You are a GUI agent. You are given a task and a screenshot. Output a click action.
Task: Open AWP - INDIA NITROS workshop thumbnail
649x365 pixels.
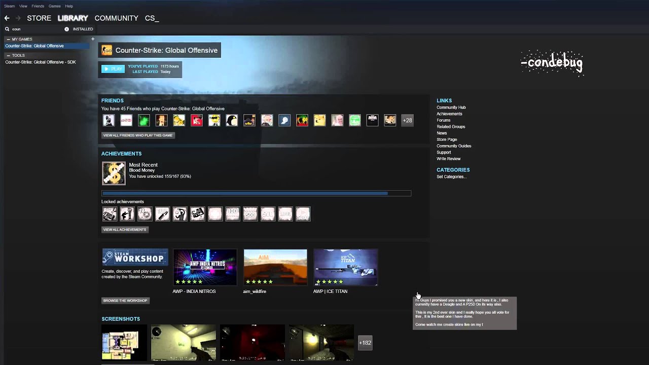point(205,267)
